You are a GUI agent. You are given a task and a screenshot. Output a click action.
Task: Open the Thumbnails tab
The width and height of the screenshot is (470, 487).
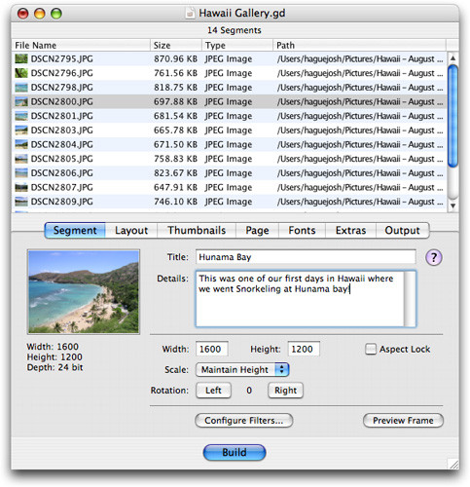[x=197, y=230]
